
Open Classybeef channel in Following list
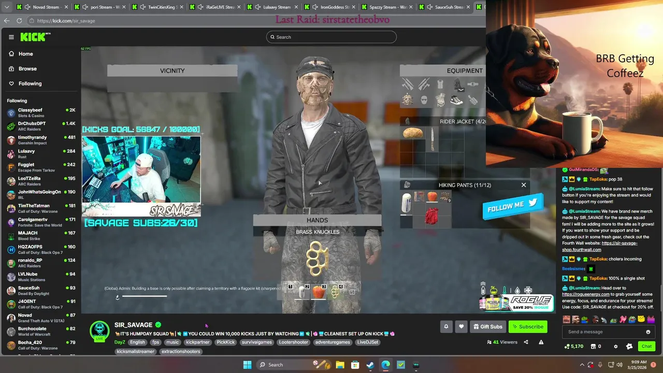pyautogui.click(x=40, y=112)
